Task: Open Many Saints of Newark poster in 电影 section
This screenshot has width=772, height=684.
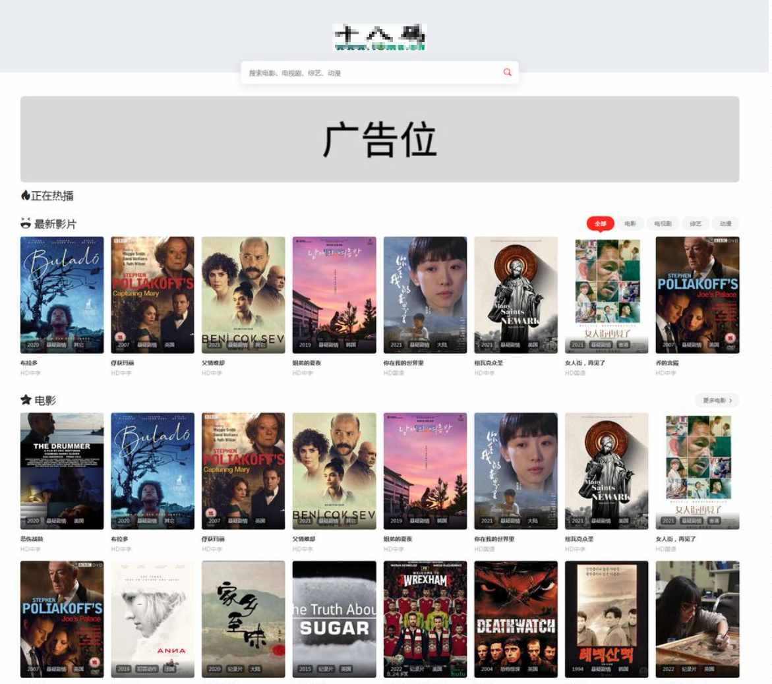Action: (x=607, y=471)
